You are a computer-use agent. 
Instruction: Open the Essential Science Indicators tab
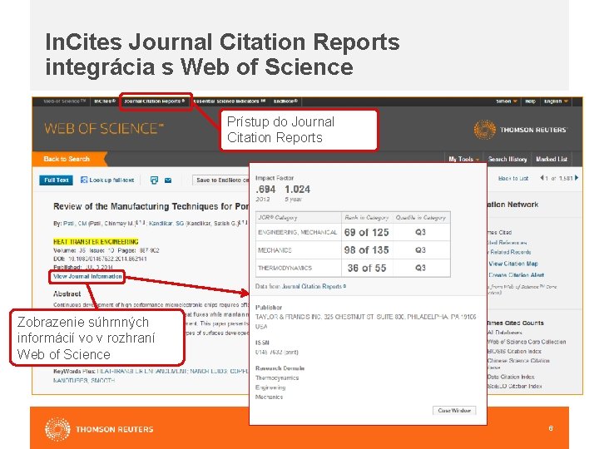click(x=230, y=101)
